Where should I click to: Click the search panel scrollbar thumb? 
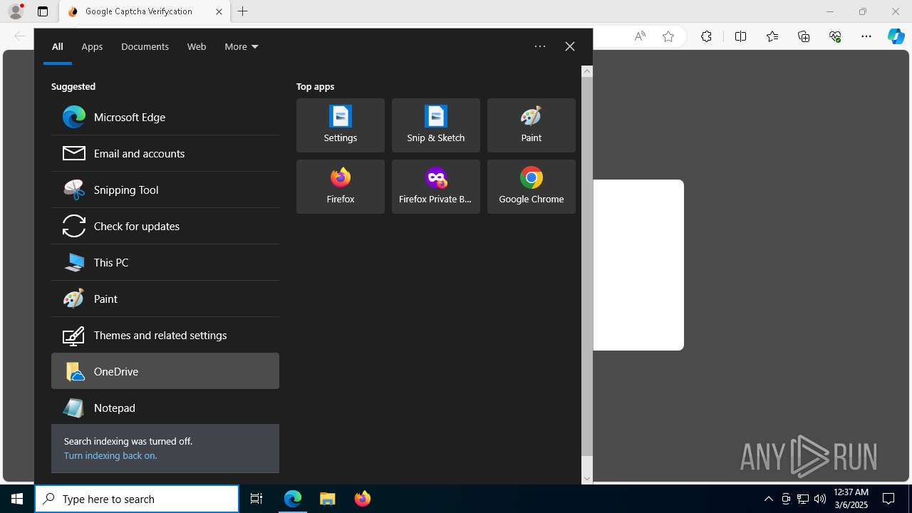(587, 266)
